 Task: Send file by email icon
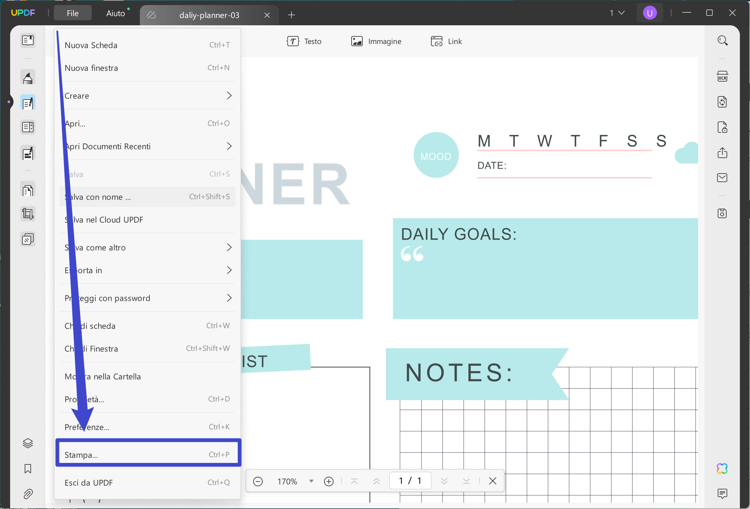pyautogui.click(x=722, y=178)
